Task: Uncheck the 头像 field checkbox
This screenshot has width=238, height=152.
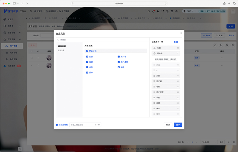Action: pyautogui.click(x=87, y=57)
